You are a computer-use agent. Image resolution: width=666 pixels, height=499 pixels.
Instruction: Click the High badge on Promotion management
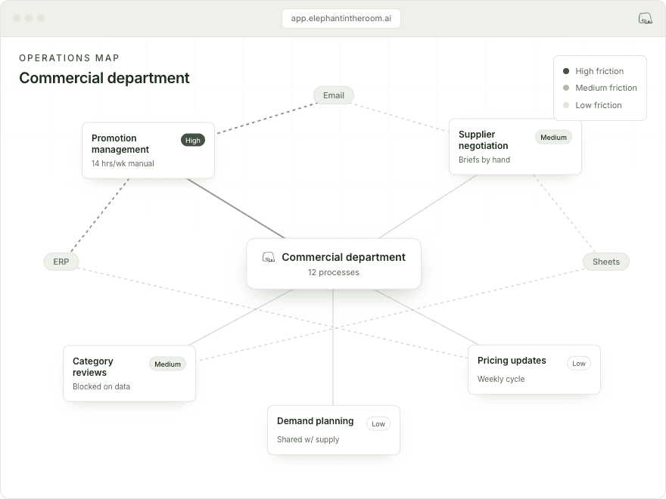point(193,140)
